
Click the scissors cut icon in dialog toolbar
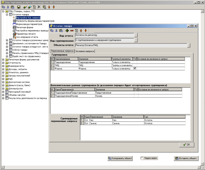(56, 31)
